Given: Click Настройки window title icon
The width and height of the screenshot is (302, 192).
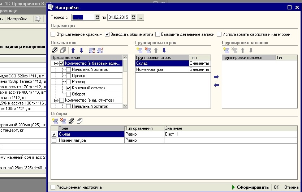Looking at the screenshot, I should tap(51, 7).
